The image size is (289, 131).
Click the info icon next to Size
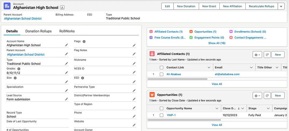15,78
